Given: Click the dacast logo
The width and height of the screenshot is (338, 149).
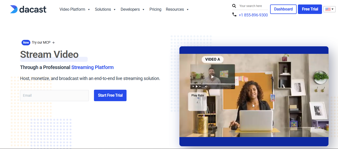Looking at the screenshot, I should point(28,9).
